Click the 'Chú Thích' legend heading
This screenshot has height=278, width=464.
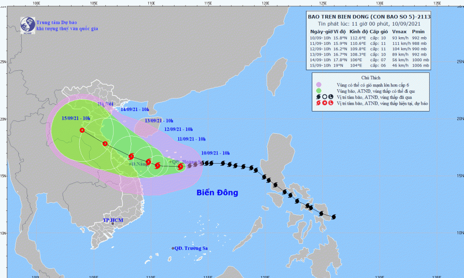371,77
